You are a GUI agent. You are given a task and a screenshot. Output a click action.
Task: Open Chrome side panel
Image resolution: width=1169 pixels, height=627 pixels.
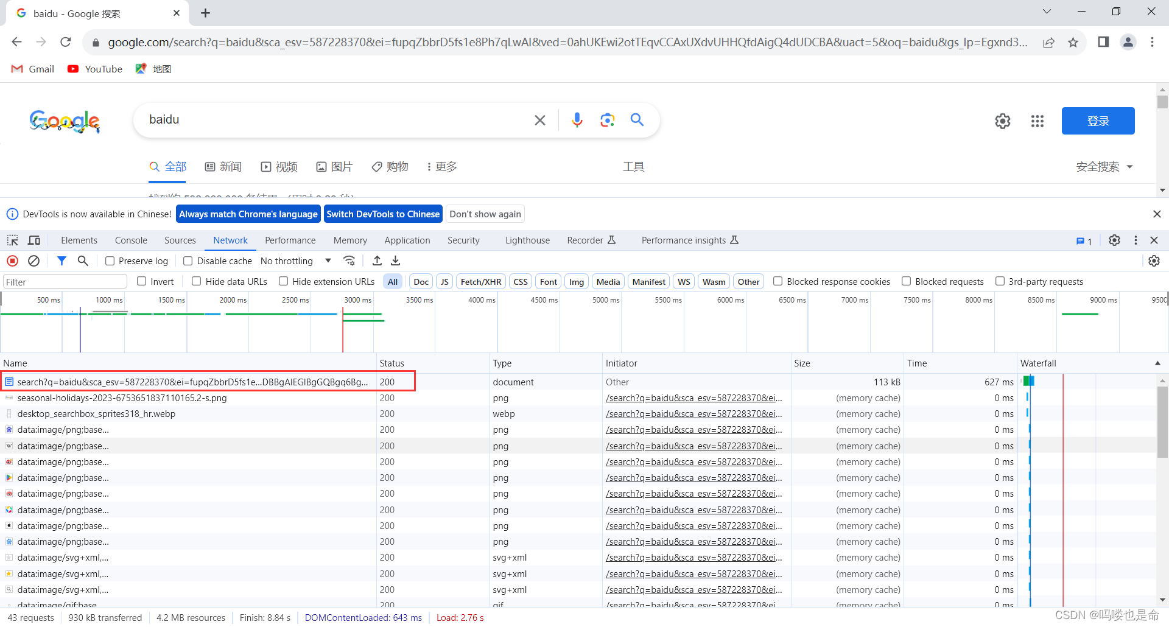point(1103,42)
